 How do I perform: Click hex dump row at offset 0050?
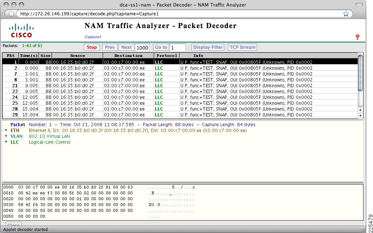tap(81, 216)
